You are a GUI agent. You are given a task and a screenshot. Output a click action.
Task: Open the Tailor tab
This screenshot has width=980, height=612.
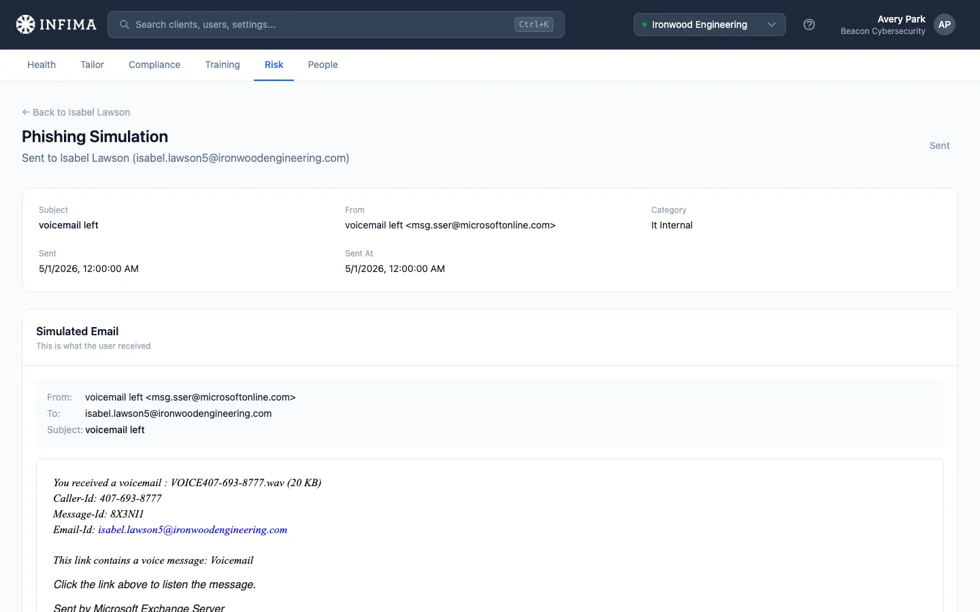92,65
